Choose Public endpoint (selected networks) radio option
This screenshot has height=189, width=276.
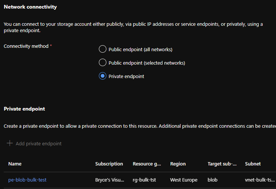tap(103, 63)
